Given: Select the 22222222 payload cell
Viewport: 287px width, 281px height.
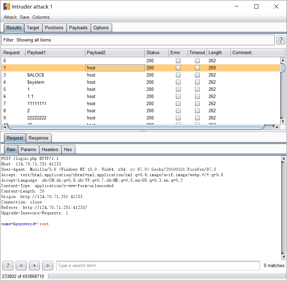Looking at the screenshot, I should [55, 118].
